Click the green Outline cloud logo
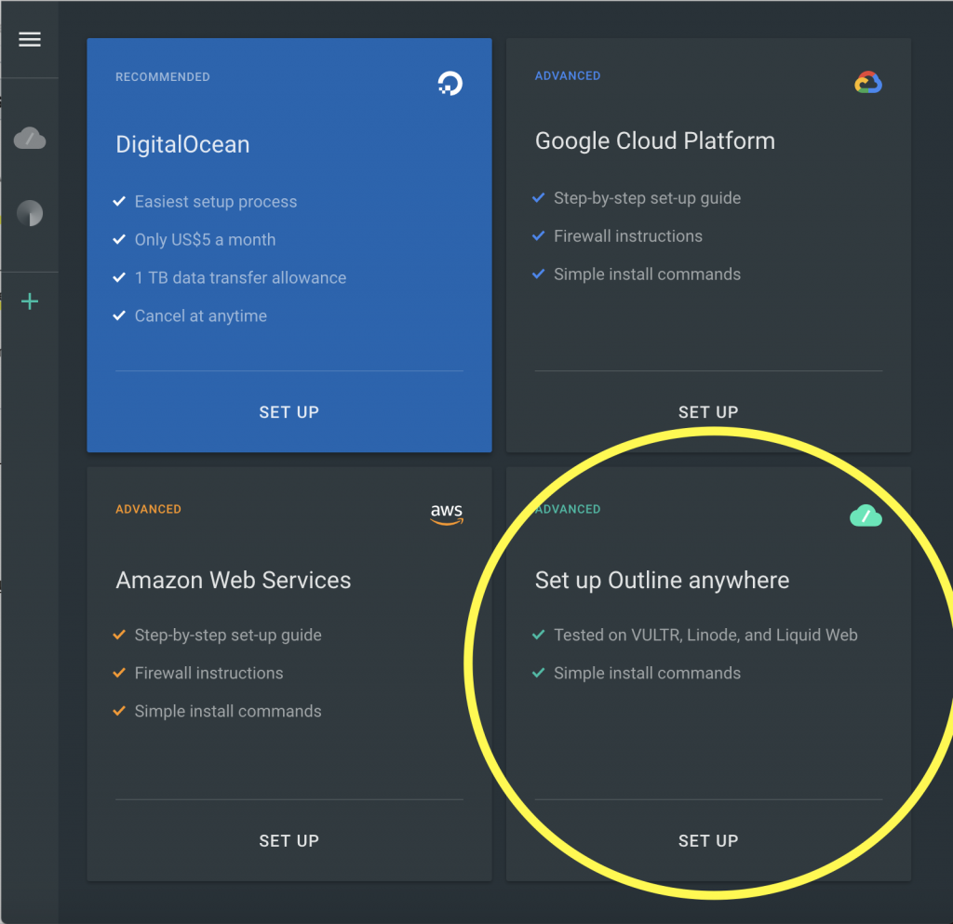This screenshot has width=953, height=924. click(866, 516)
